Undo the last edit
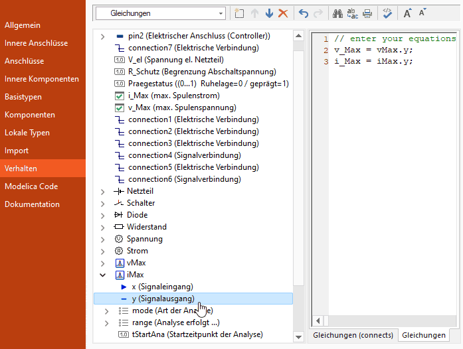Image resolution: width=463 pixels, height=349 pixels. [304, 13]
